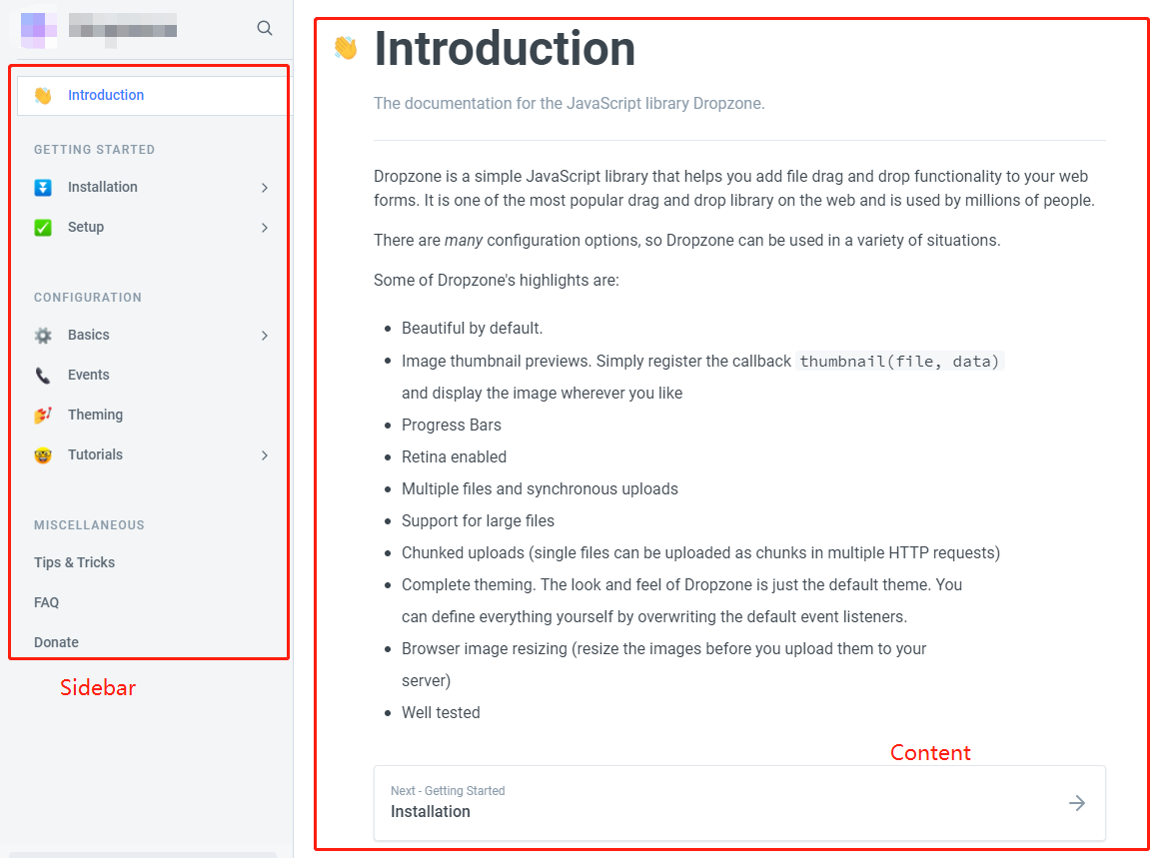Viewport: 1164px width, 858px height.
Task: Select the Installation download icon
Action: pyautogui.click(x=42, y=187)
